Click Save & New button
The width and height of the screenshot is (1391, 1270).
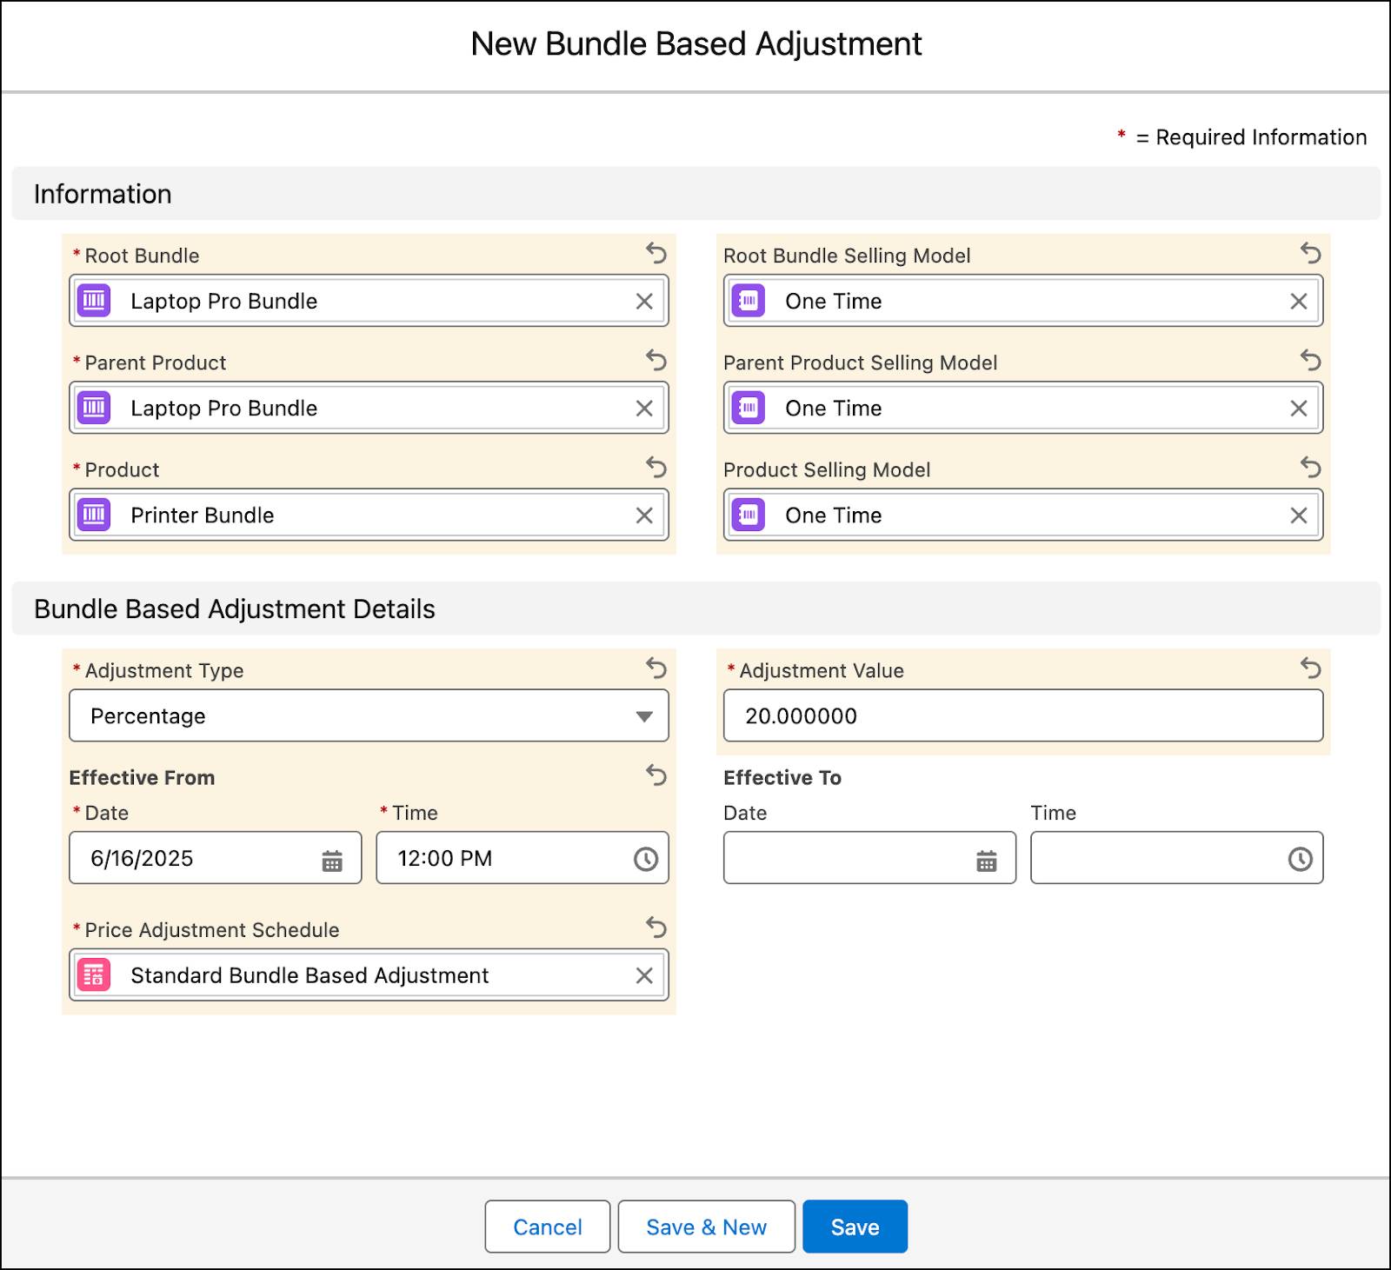tap(707, 1227)
